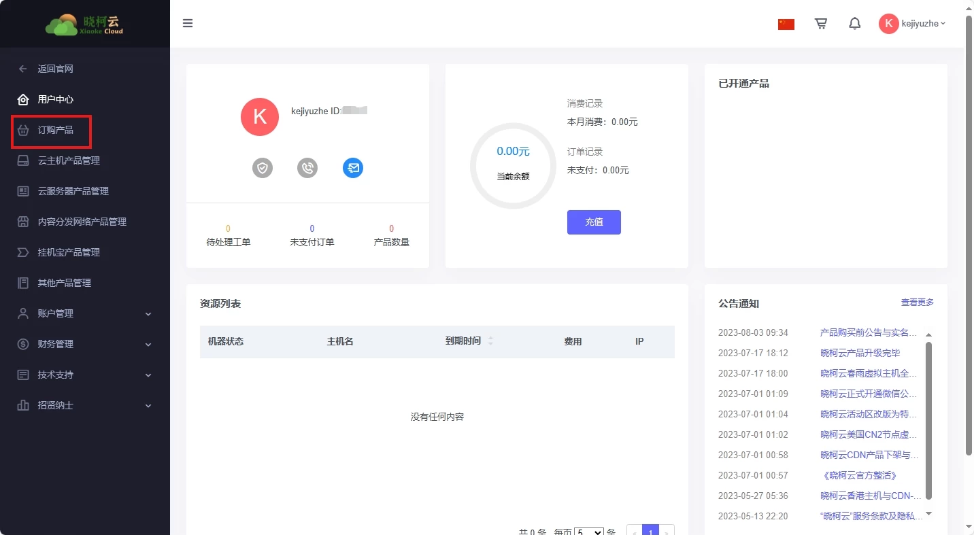Toggle the hamburger sidebar menu icon
The width and height of the screenshot is (974, 535).
pyautogui.click(x=188, y=23)
